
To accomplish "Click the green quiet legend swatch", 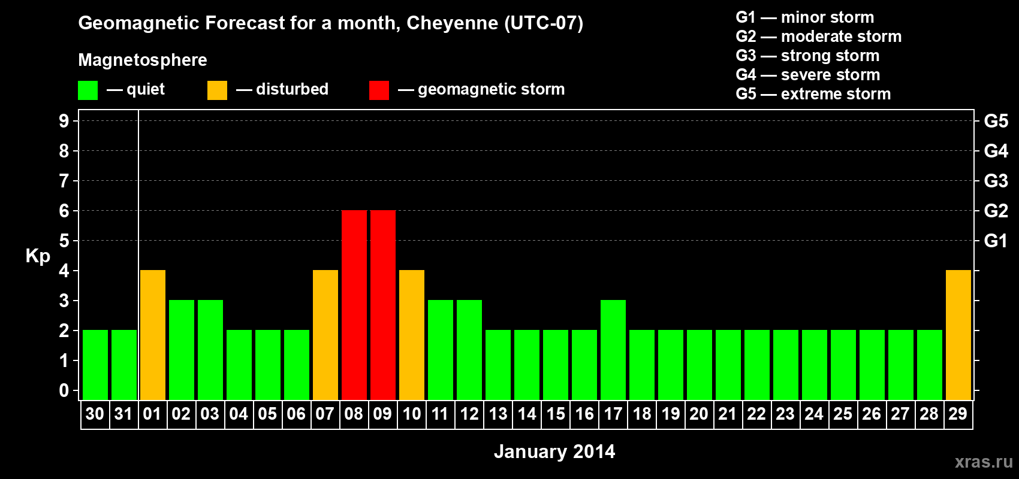I will point(88,90).
